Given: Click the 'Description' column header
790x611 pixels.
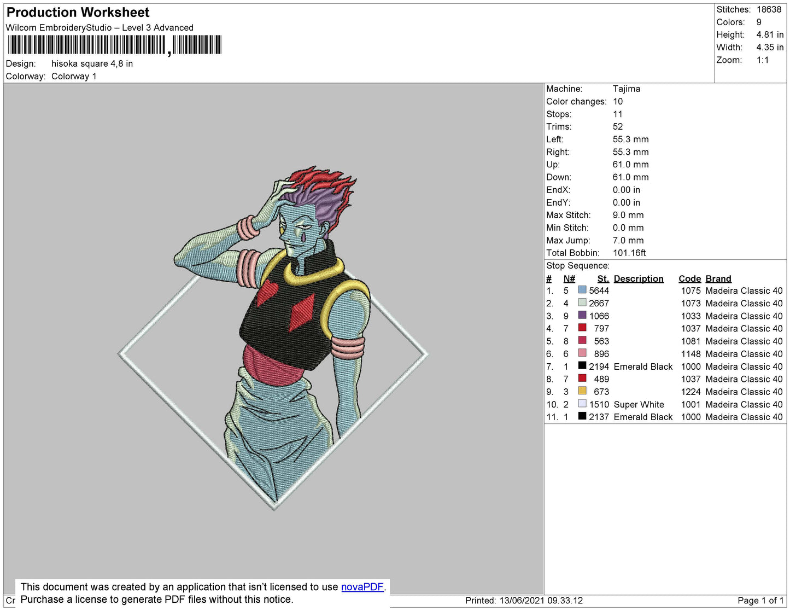Looking at the screenshot, I should pos(639,278).
